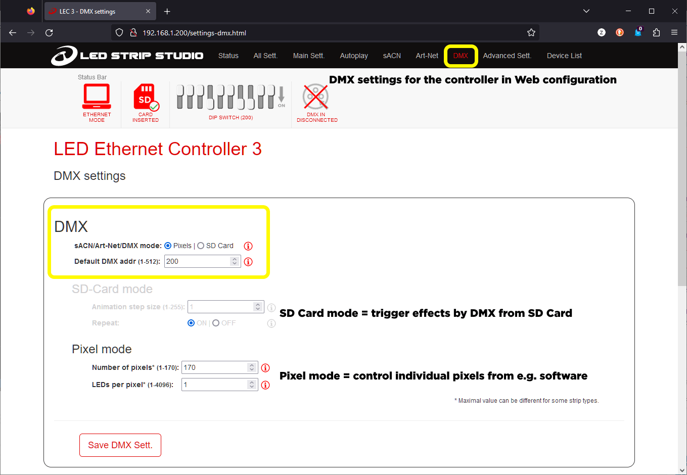This screenshot has height=475, width=687.
Task: Click the Z extension toolbar icon
Action: [602, 32]
